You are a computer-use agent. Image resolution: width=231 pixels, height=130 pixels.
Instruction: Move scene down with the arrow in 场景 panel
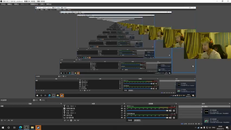coord(12,120)
